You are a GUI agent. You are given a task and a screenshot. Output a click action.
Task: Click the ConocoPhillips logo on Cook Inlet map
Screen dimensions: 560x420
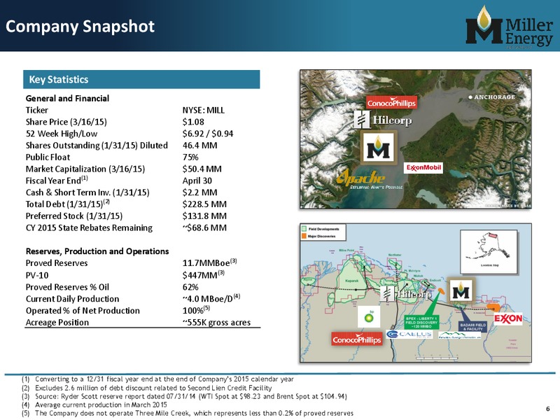click(391, 103)
